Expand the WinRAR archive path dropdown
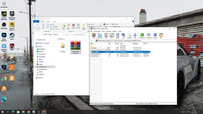Screen dimensions: 203x114 tap(176, 41)
